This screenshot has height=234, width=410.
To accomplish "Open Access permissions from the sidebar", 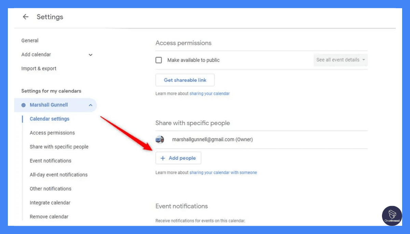I will pyautogui.click(x=52, y=133).
